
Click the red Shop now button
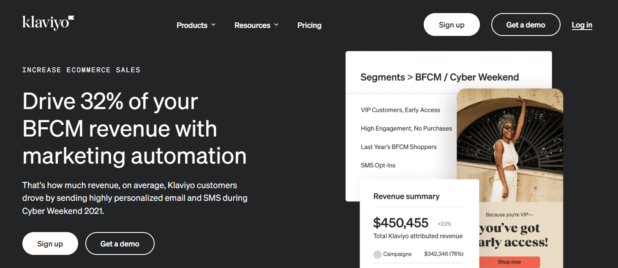(509, 262)
